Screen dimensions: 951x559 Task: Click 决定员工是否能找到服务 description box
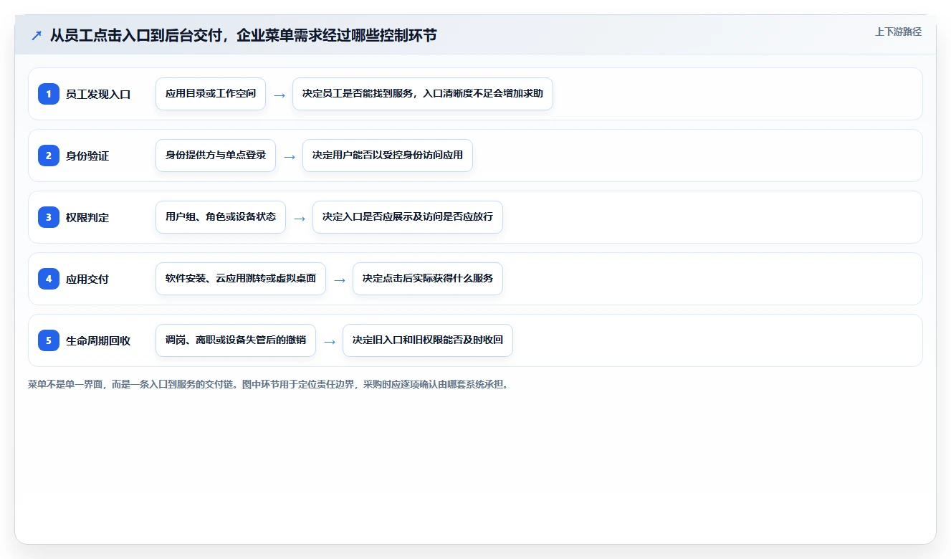[x=423, y=94]
